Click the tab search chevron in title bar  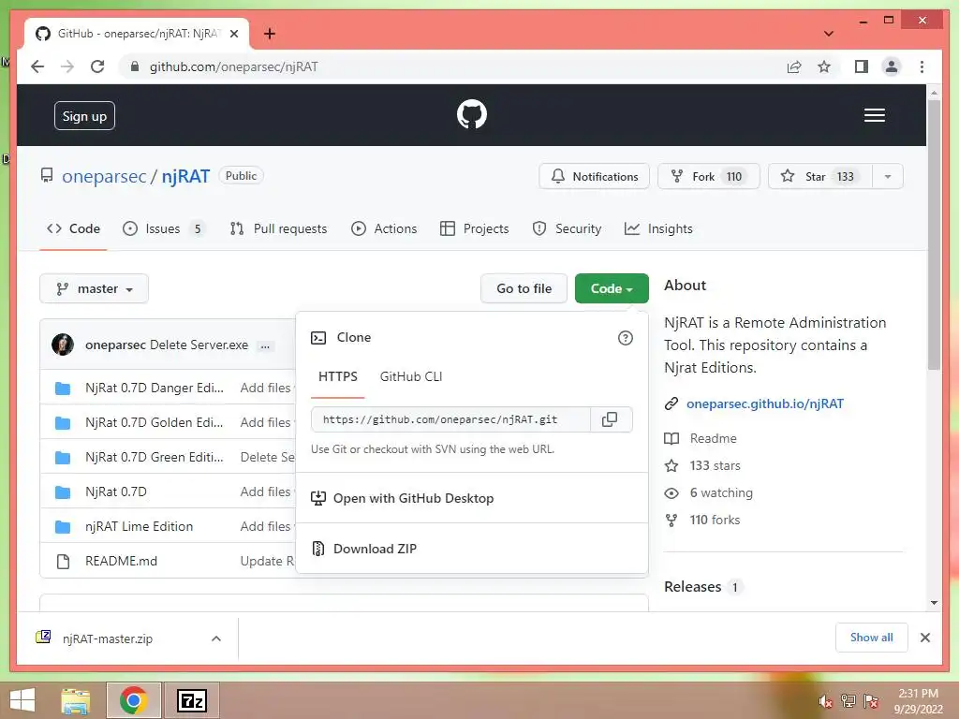[x=828, y=34]
